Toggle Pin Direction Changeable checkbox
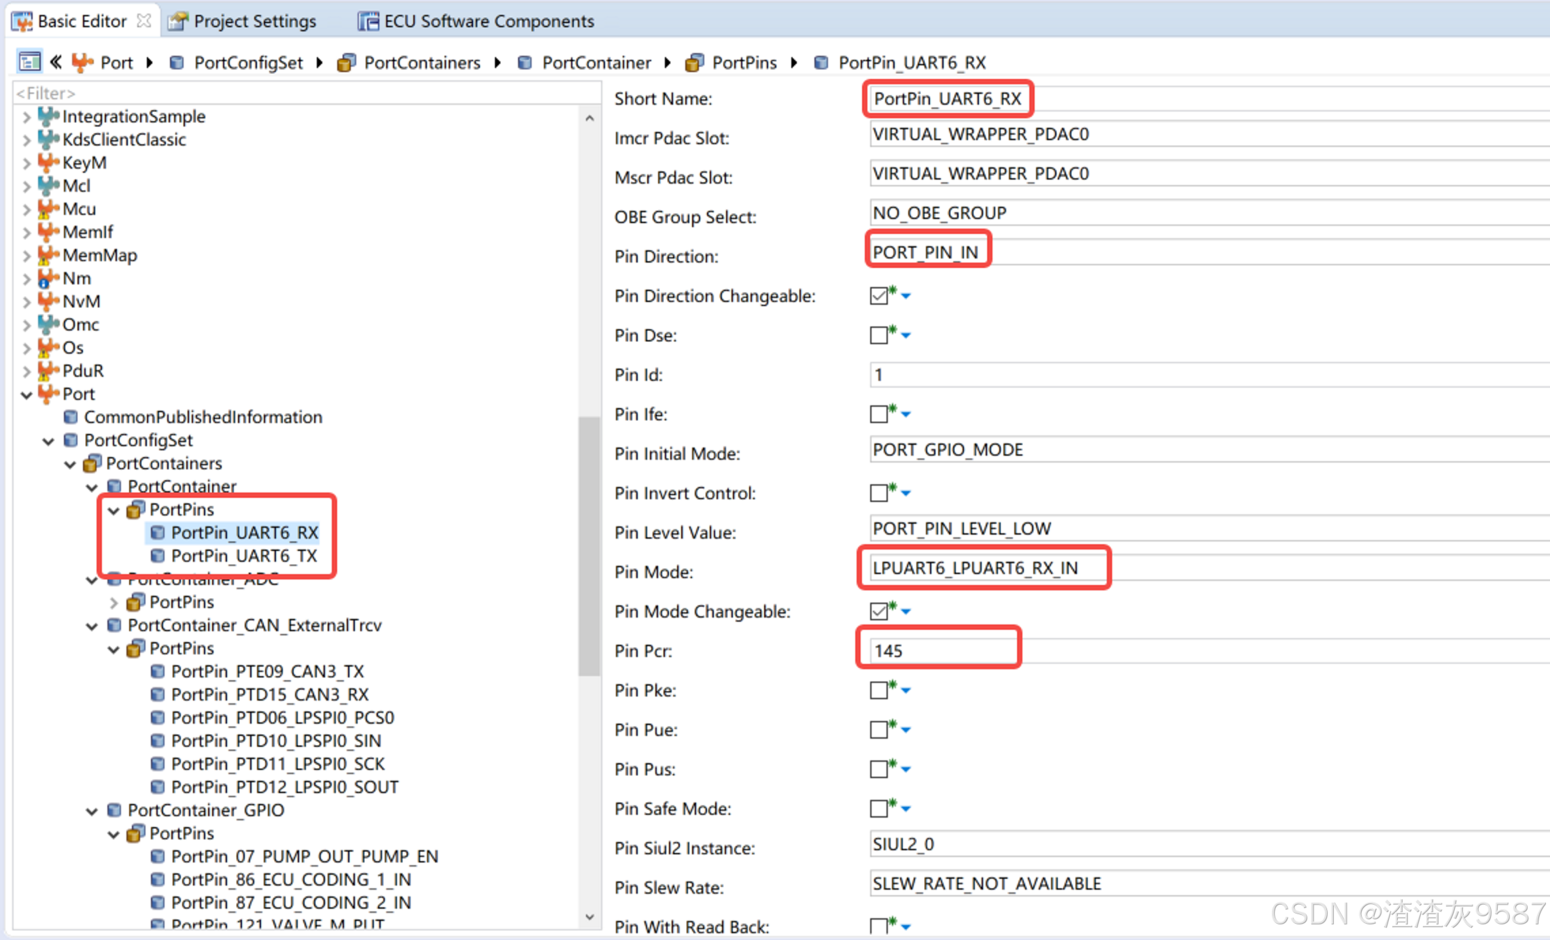This screenshot has height=940, width=1550. tap(878, 296)
